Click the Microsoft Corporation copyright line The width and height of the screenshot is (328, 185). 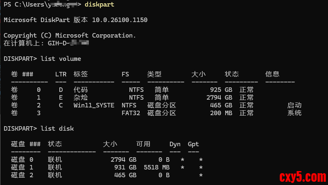(x=70, y=36)
